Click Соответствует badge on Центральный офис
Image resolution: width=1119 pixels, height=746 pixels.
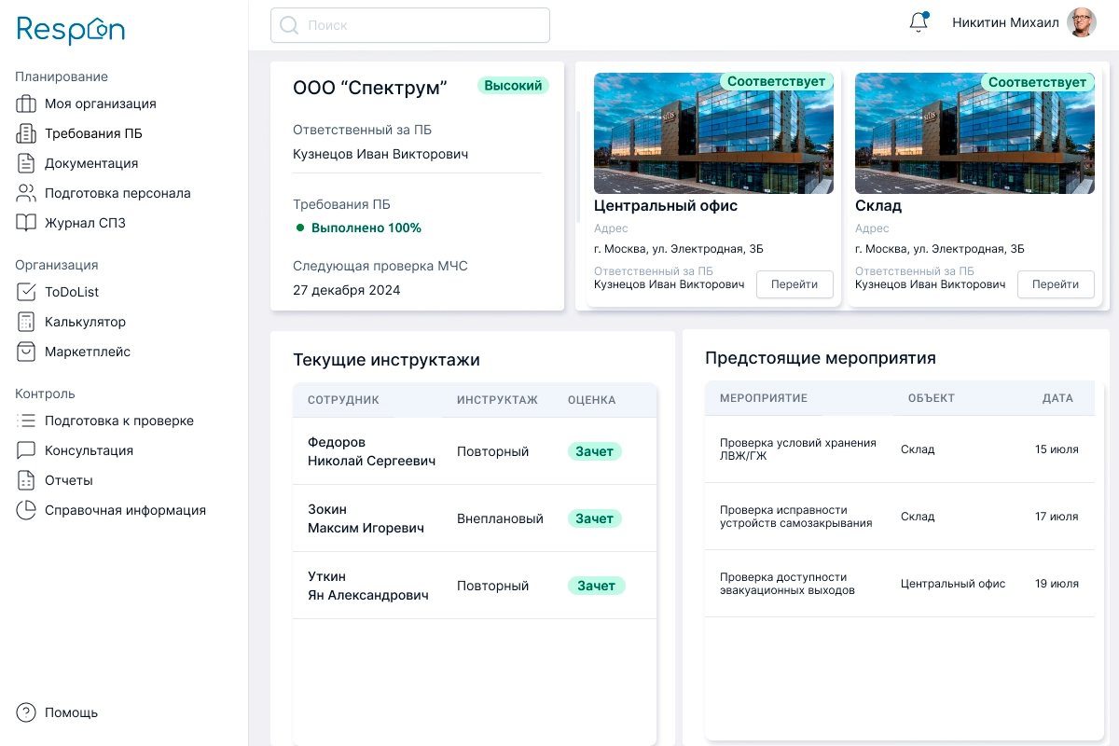[x=777, y=81]
